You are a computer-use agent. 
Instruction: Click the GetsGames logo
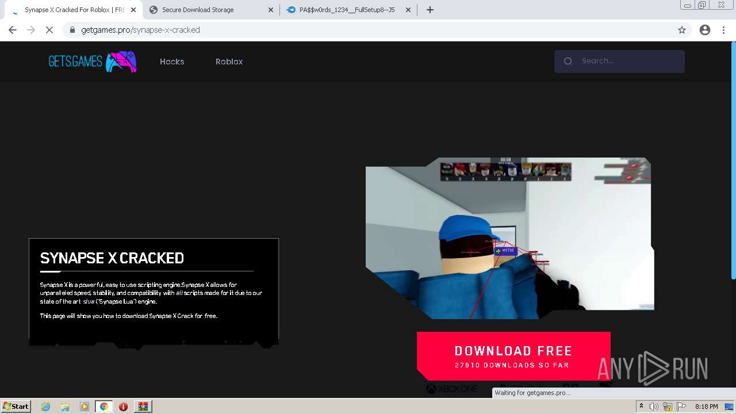[x=92, y=62]
